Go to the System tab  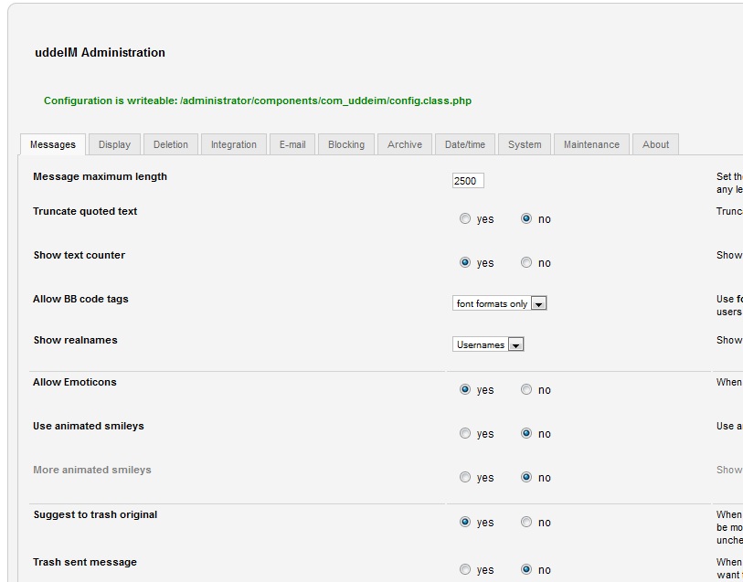pyautogui.click(x=525, y=144)
